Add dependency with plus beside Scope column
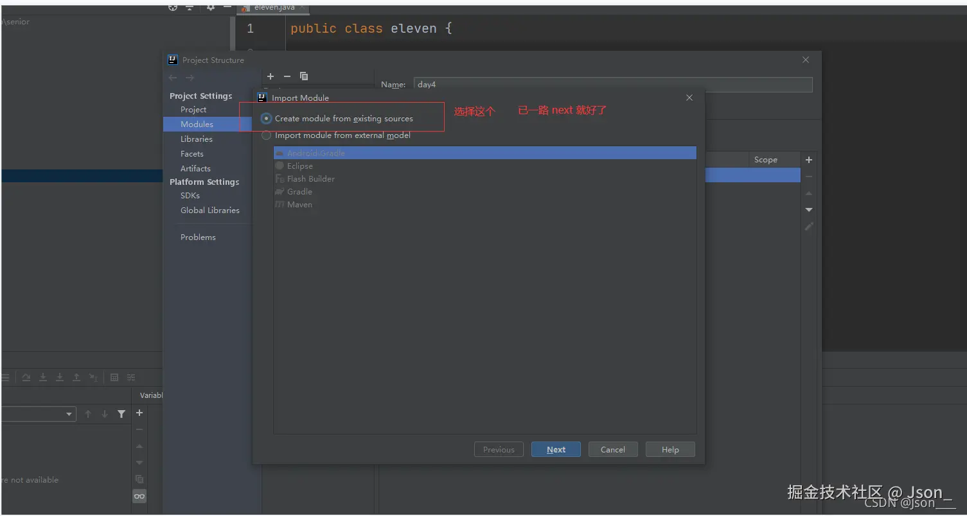The width and height of the screenshot is (967, 516). tap(809, 160)
